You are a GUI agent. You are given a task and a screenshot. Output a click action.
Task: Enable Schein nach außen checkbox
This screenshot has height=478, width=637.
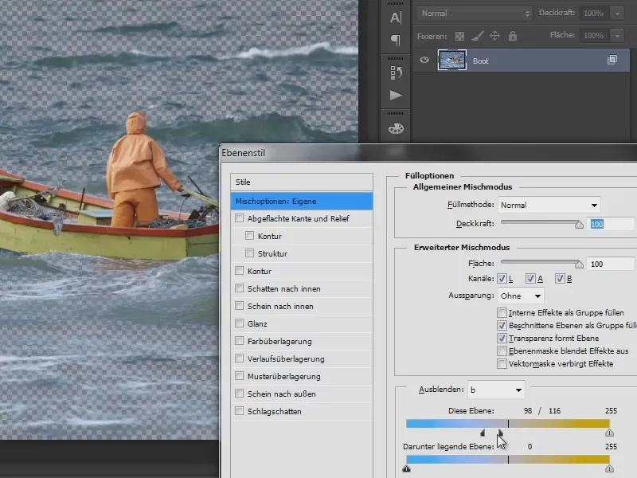[240, 393]
